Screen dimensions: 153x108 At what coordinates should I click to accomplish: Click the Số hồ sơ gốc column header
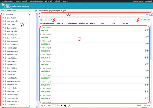(x=84, y=24)
